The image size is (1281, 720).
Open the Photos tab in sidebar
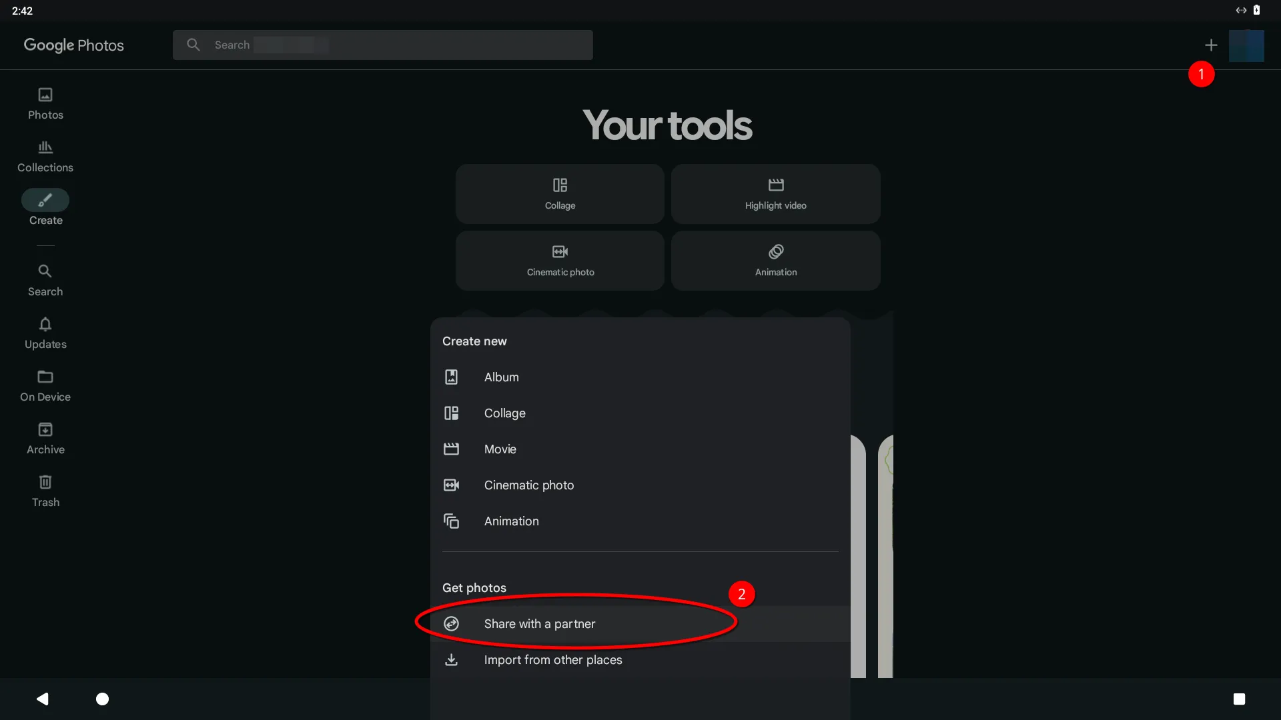pyautogui.click(x=45, y=103)
